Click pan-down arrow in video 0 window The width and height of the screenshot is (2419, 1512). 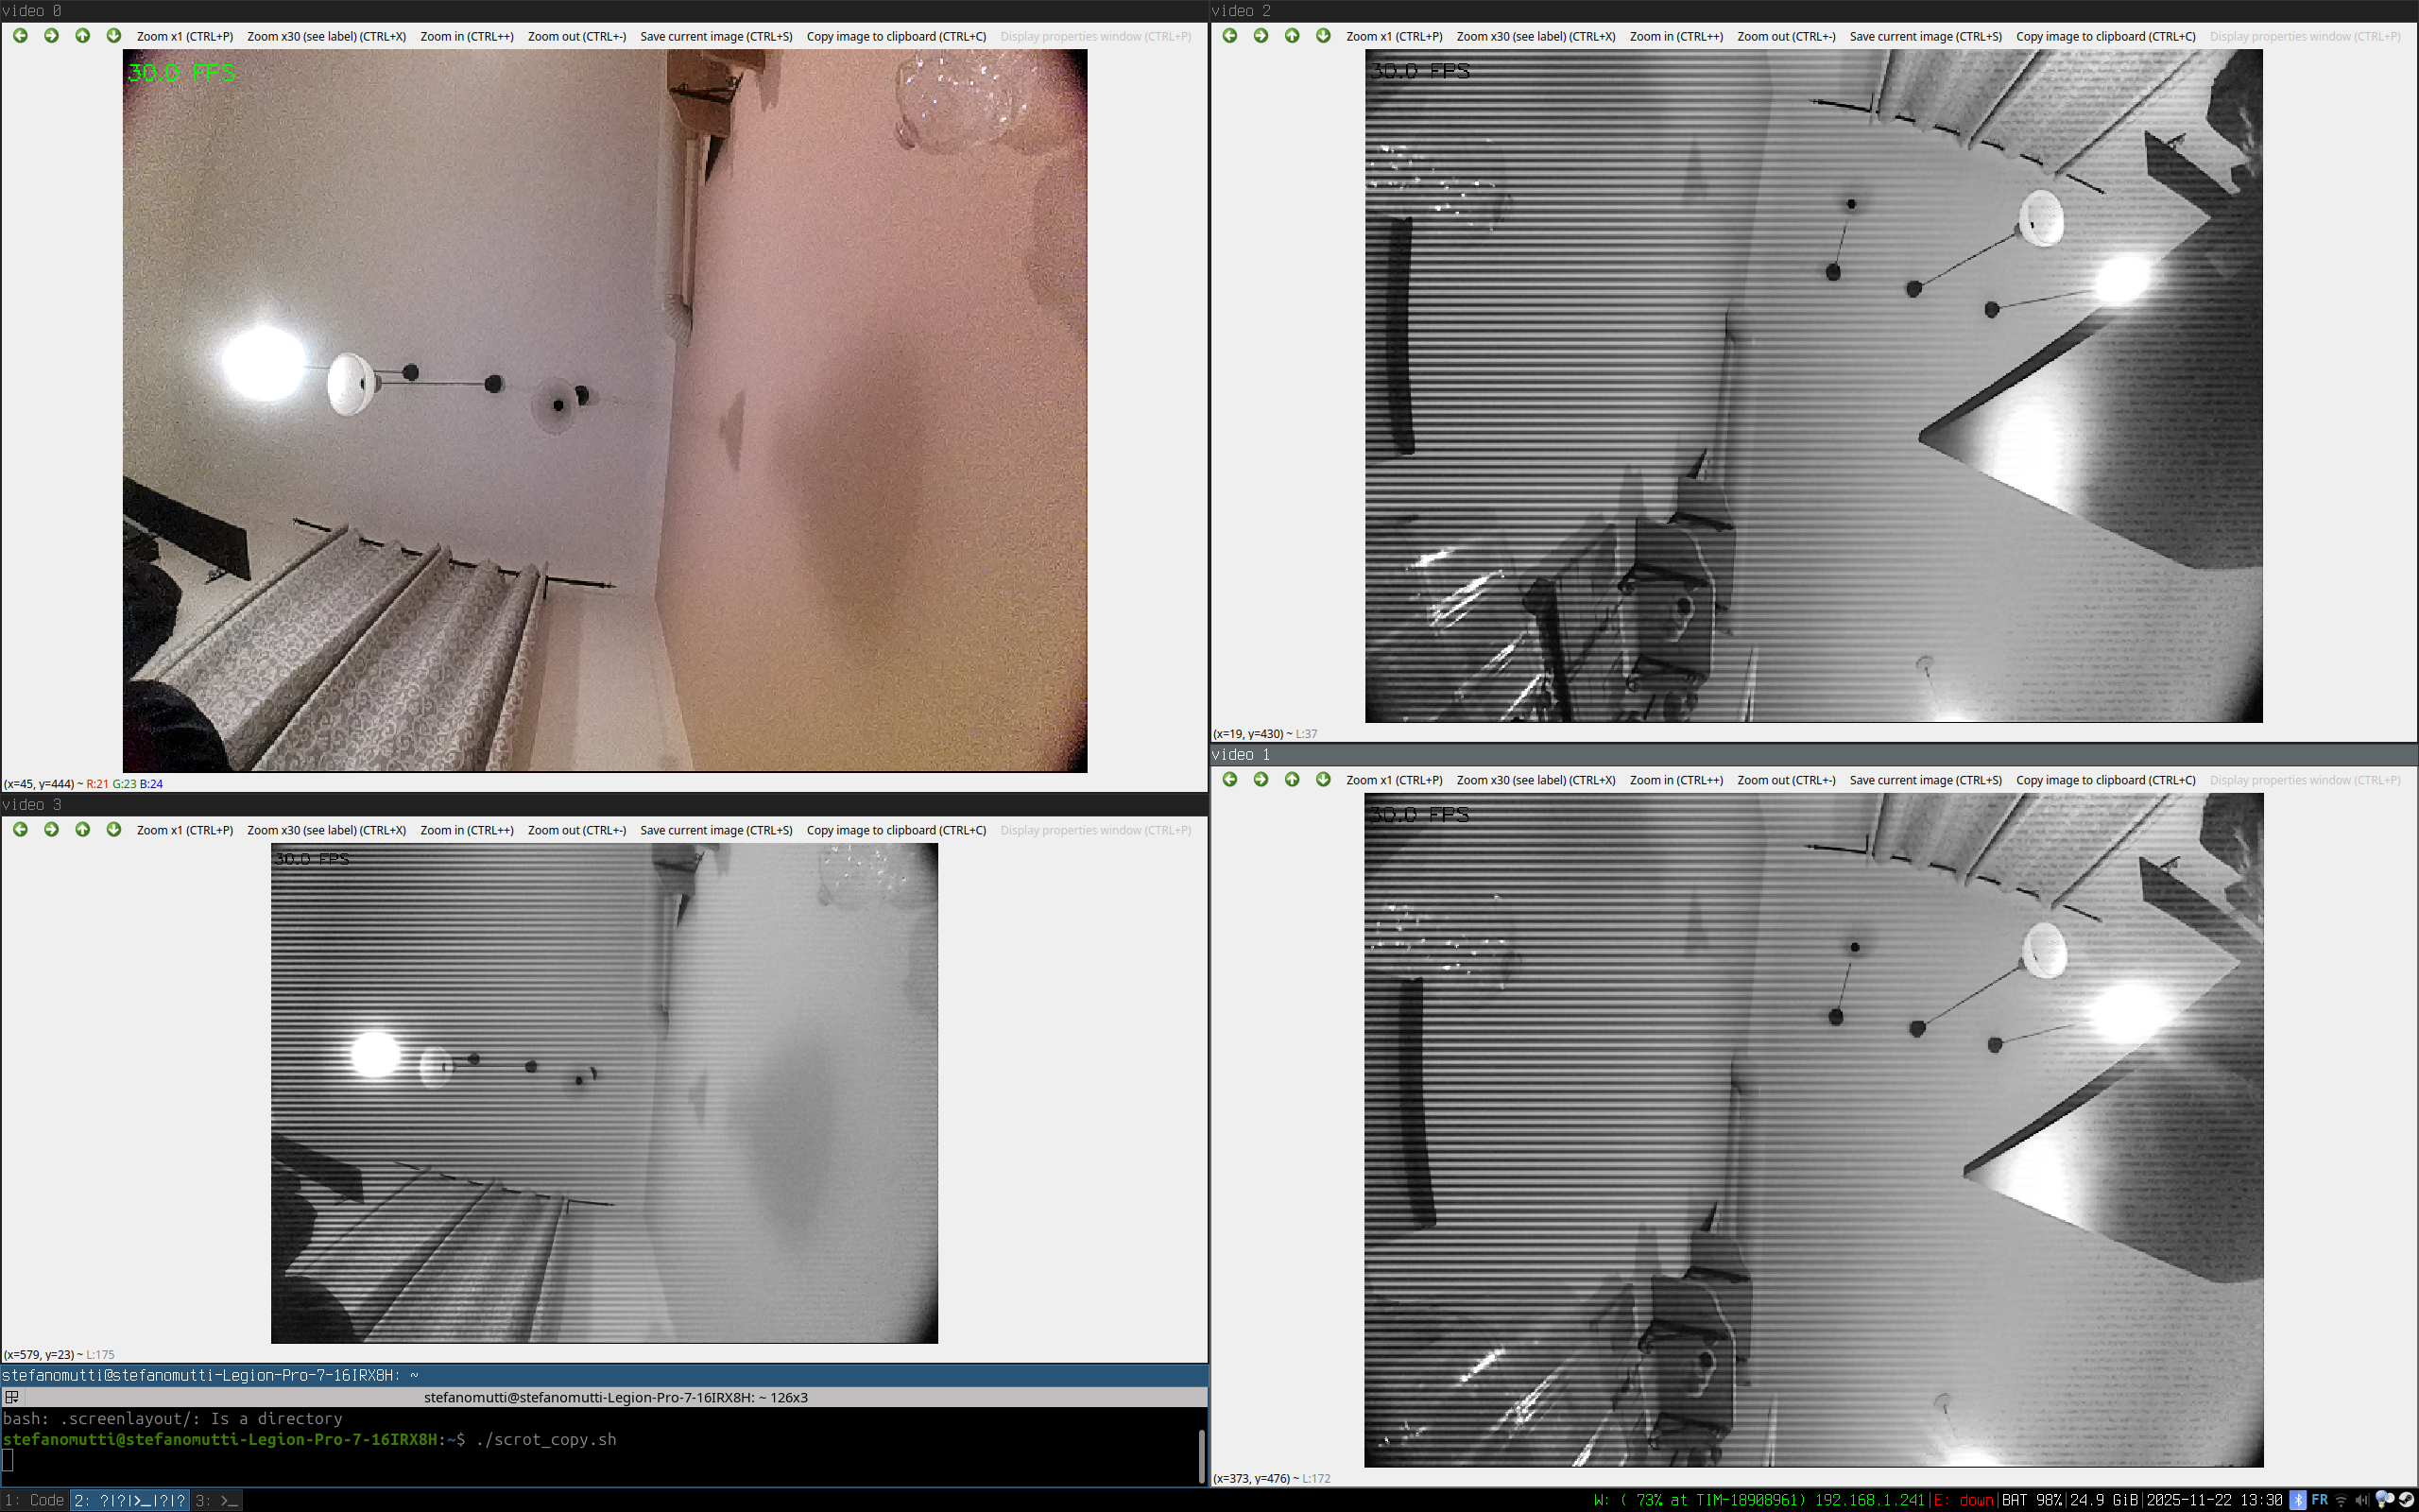click(114, 36)
